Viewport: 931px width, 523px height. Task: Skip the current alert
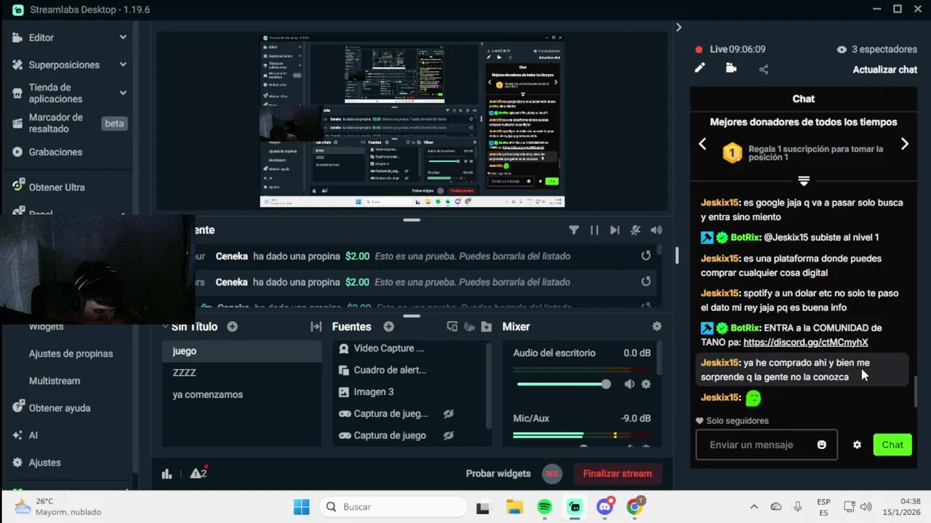click(x=615, y=230)
